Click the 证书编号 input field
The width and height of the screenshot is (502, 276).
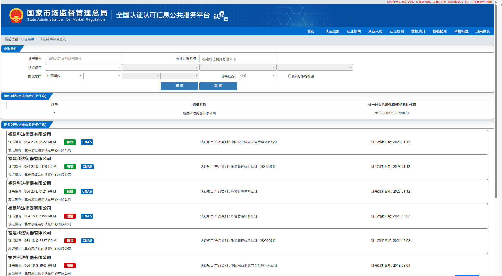pos(83,59)
